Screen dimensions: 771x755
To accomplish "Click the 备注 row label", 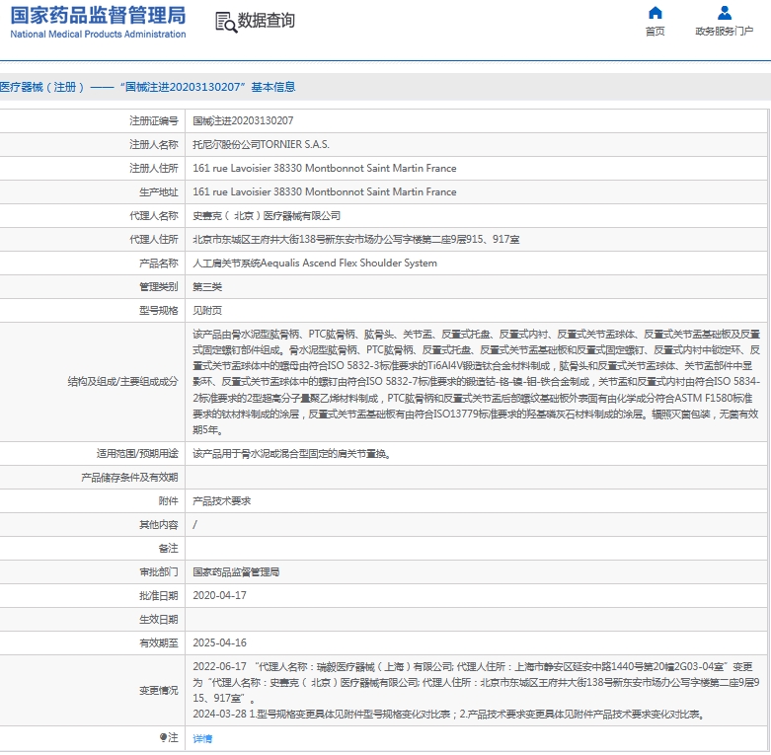I will (168, 548).
